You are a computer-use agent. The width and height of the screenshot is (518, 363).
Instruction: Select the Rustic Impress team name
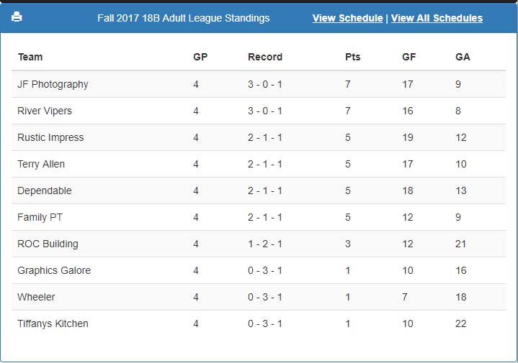pos(50,137)
